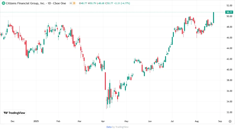Click the Jul label on time axis
Image resolution: width=235 pixels, height=130 pixels.
coord(172,121)
